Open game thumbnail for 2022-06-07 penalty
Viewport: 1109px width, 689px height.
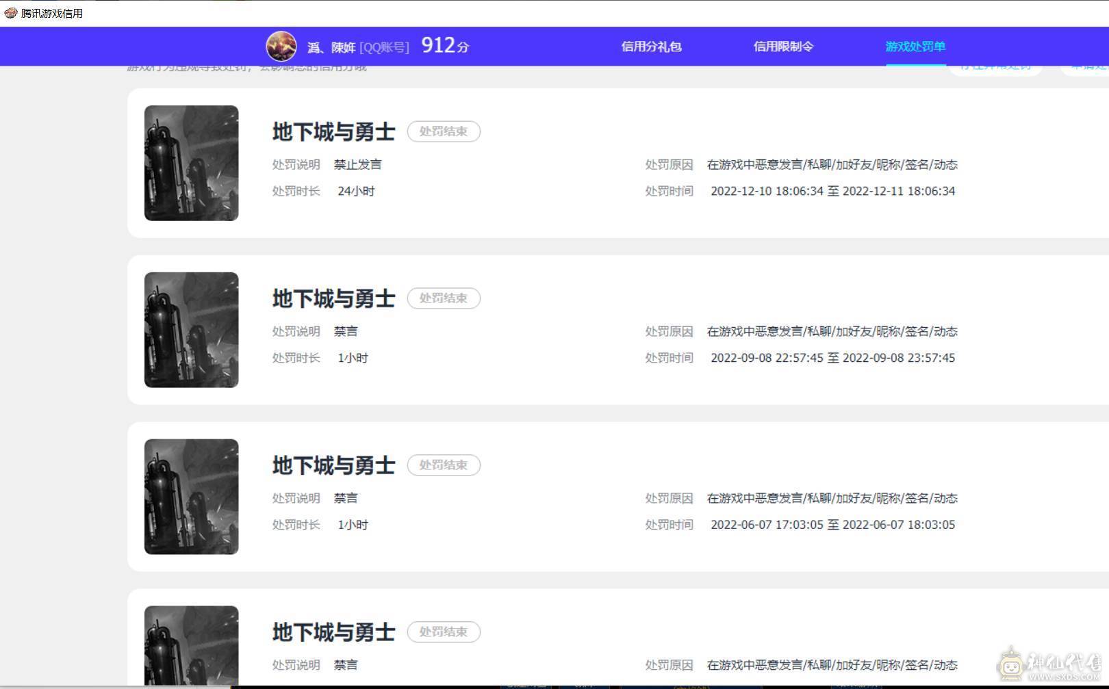pos(192,497)
